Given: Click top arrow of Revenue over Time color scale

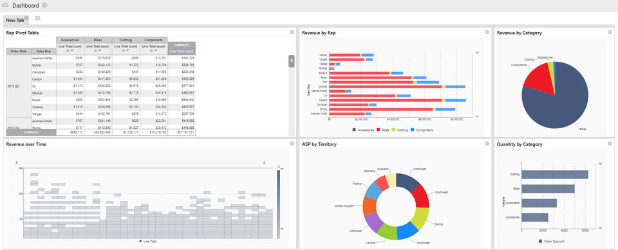Looking at the screenshot, I should (x=282, y=169).
